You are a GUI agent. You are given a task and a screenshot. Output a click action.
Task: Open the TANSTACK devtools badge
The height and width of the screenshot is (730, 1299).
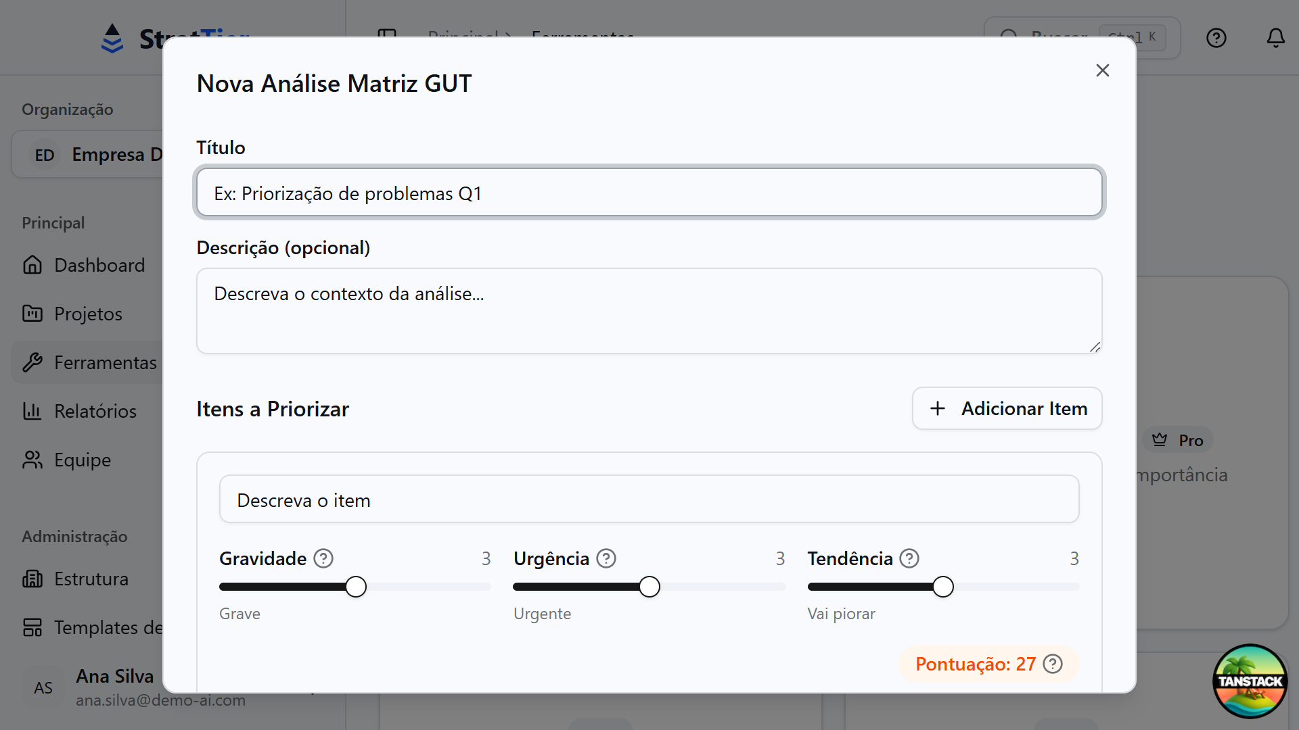[x=1248, y=681]
